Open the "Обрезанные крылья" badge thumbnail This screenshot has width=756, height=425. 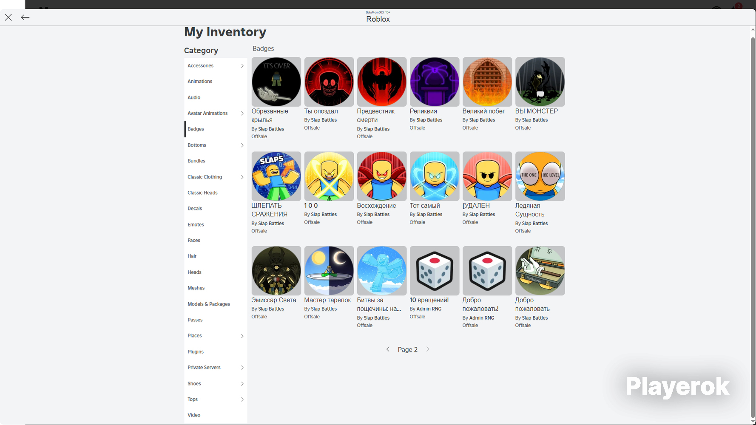point(276,82)
